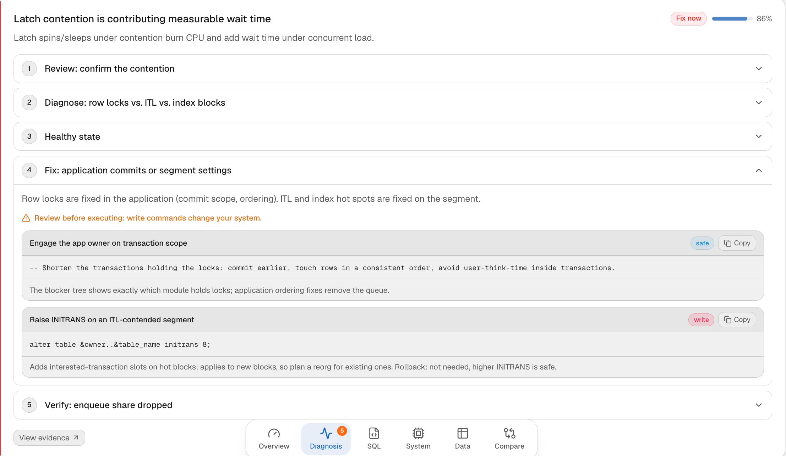Open the Data table icon
Image resolution: width=786 pixels, height=456 pixels.
tap(463, 433)
